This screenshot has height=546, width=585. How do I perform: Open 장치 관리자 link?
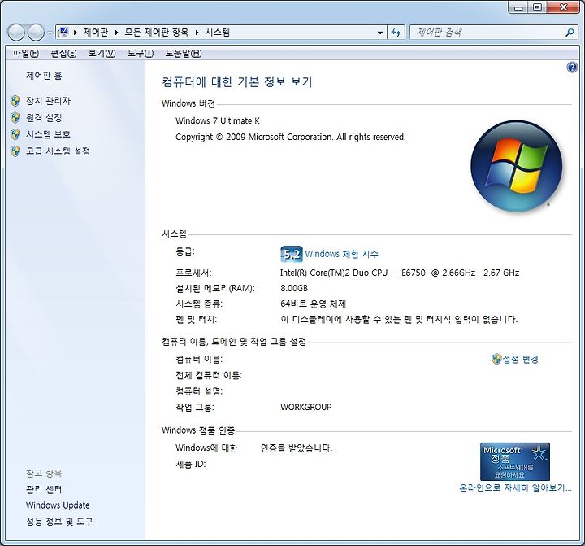(x=48, y=101)
